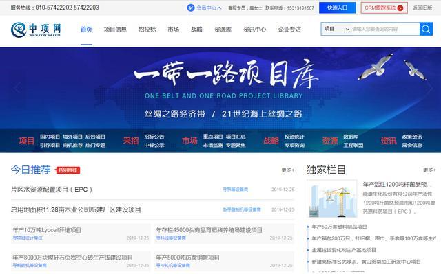The height and width of the screenshot is (274, 441).
Task: Open 年产10万吨Lyocell纤维项目
Action: [x=47, y=230]
